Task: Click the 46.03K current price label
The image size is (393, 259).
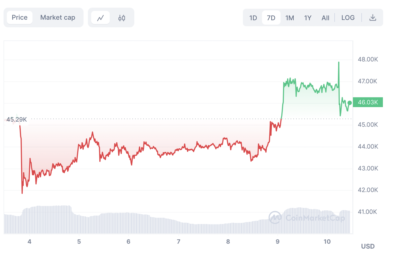Action: click(368, 102)
